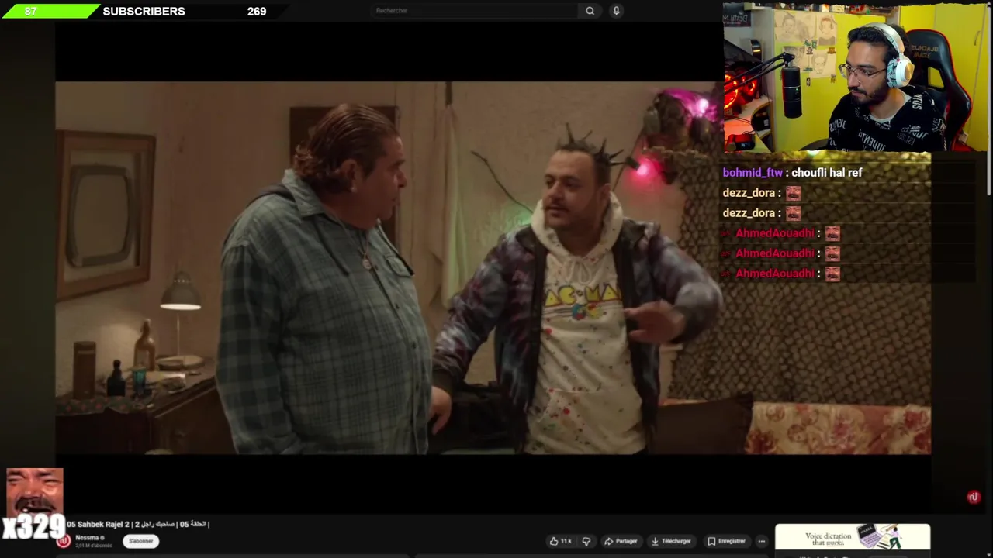Click the Sahbek Rajel 2 video title

click(x=138, y=525)
